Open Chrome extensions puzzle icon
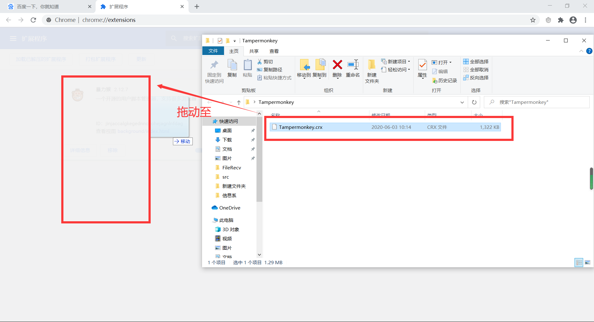594x322 pixels. point(561,20)
